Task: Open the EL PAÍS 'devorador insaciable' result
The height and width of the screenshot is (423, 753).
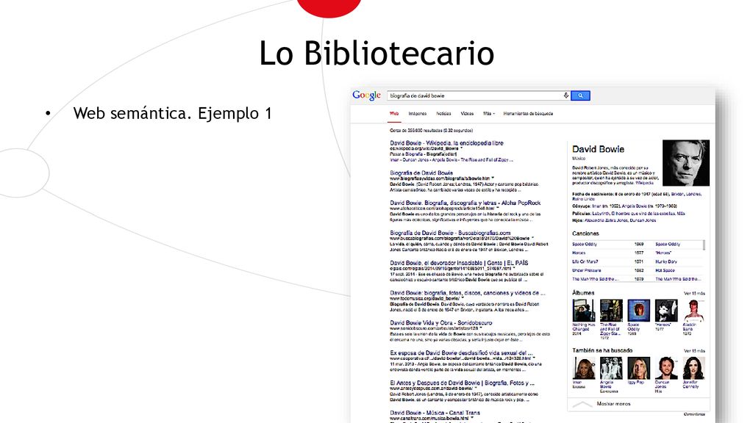Action: [x=459, y=263]
